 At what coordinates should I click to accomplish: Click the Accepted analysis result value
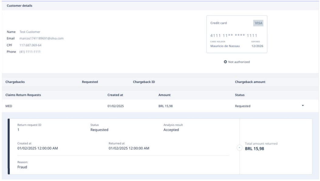171,130
